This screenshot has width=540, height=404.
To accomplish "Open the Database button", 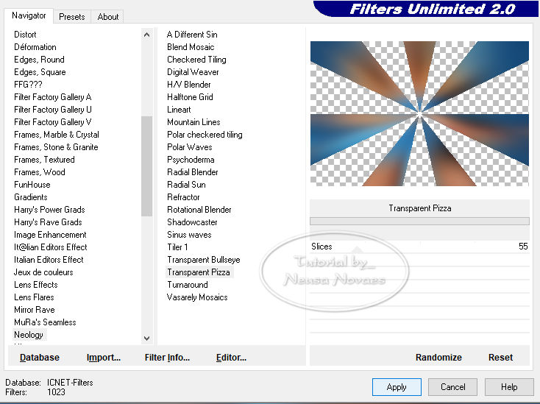I will point(40,357).
